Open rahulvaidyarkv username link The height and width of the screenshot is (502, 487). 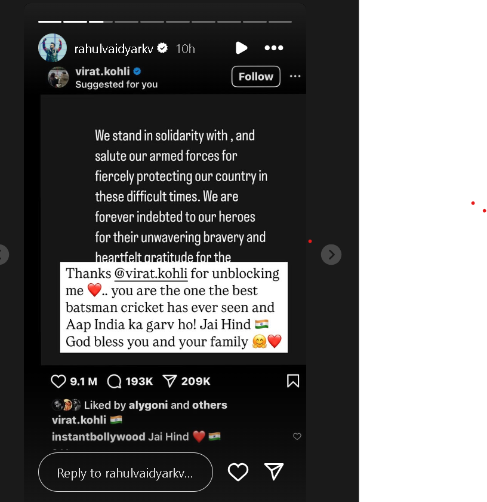113,49
